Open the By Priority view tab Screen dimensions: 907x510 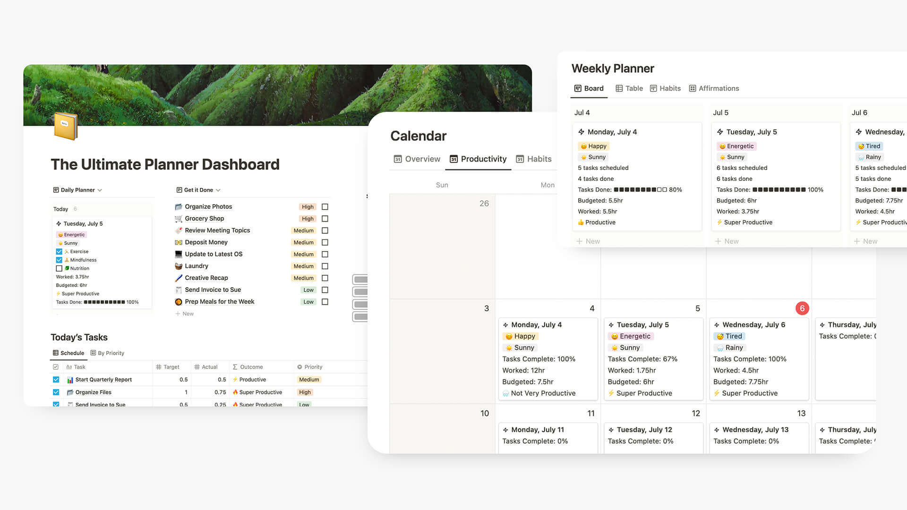(x=110, y=353)
